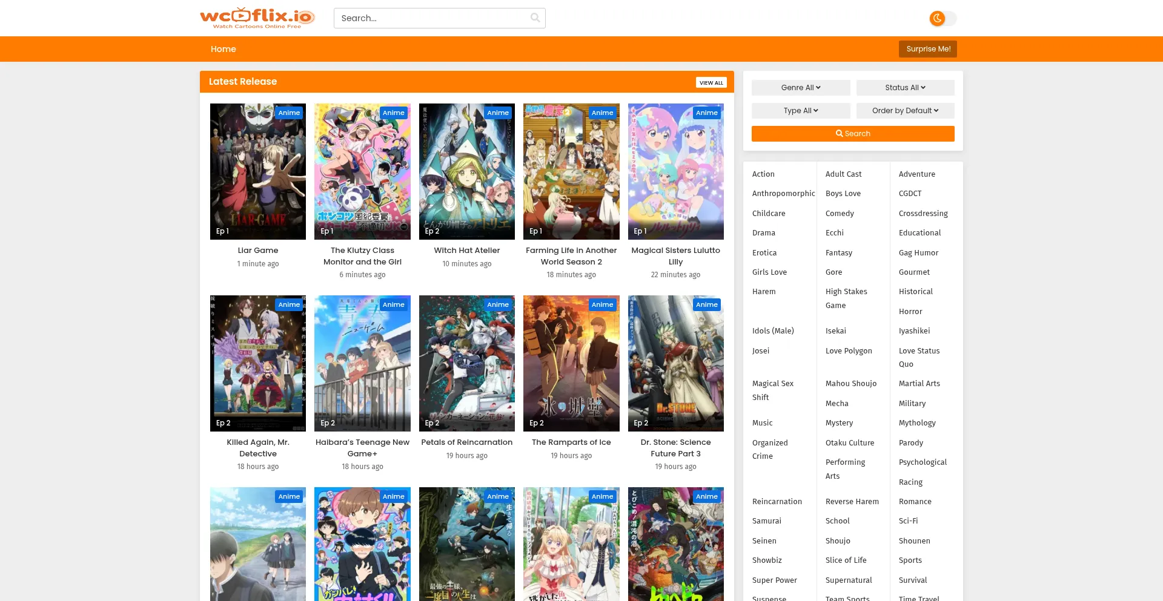This screenshot has height=601, width=1163.
Task: Open the Genre All dropdown
Action: click(801, 88)
